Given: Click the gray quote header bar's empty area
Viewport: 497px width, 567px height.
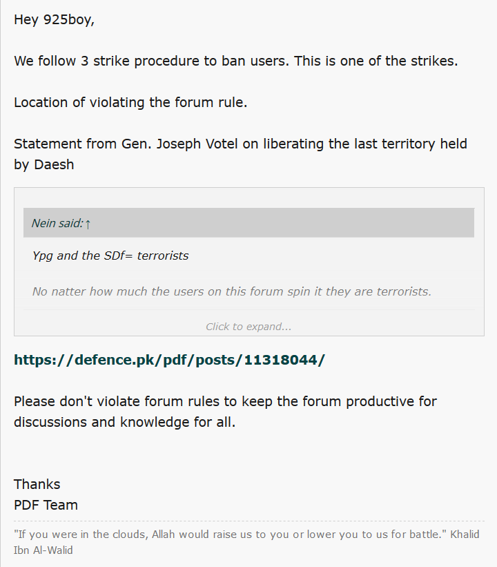Looking at the screenshot, I should (282, 223).
